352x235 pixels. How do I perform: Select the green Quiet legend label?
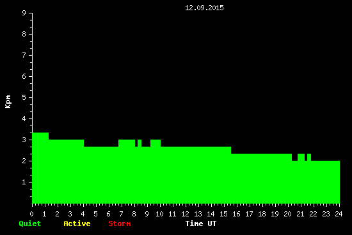tap(30, 223)
